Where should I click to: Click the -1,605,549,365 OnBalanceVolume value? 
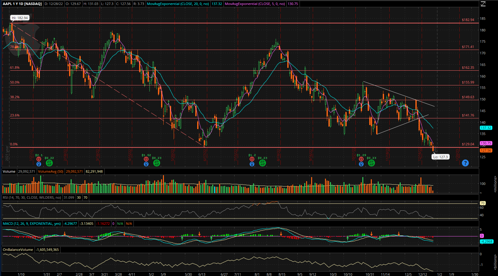click(x=47, y=250)
